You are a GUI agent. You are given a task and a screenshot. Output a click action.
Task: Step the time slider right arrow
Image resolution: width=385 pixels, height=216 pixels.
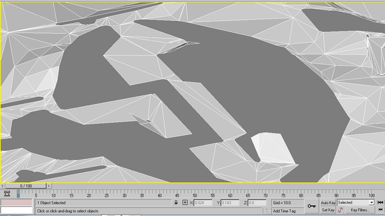click(x=48, y=186)
